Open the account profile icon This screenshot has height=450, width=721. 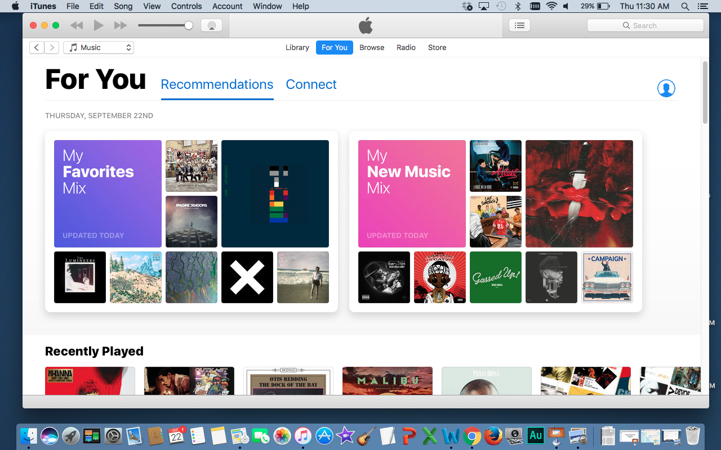click(x=666, y=88)
